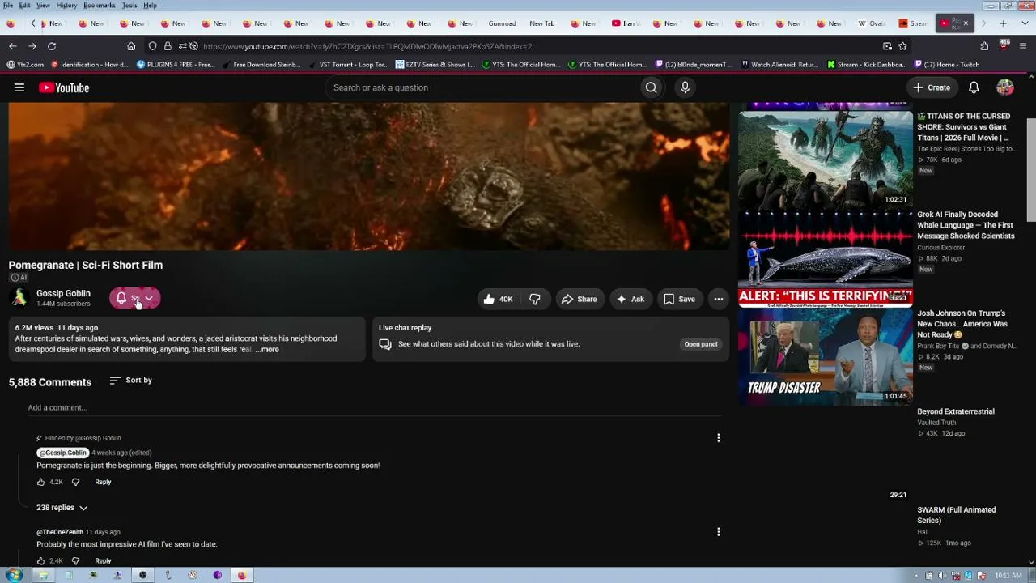This screenshot has height=583, width=1036.
Task: Open the Bookmarks menu
Action: pyautogui.click(x=99, y=6)
